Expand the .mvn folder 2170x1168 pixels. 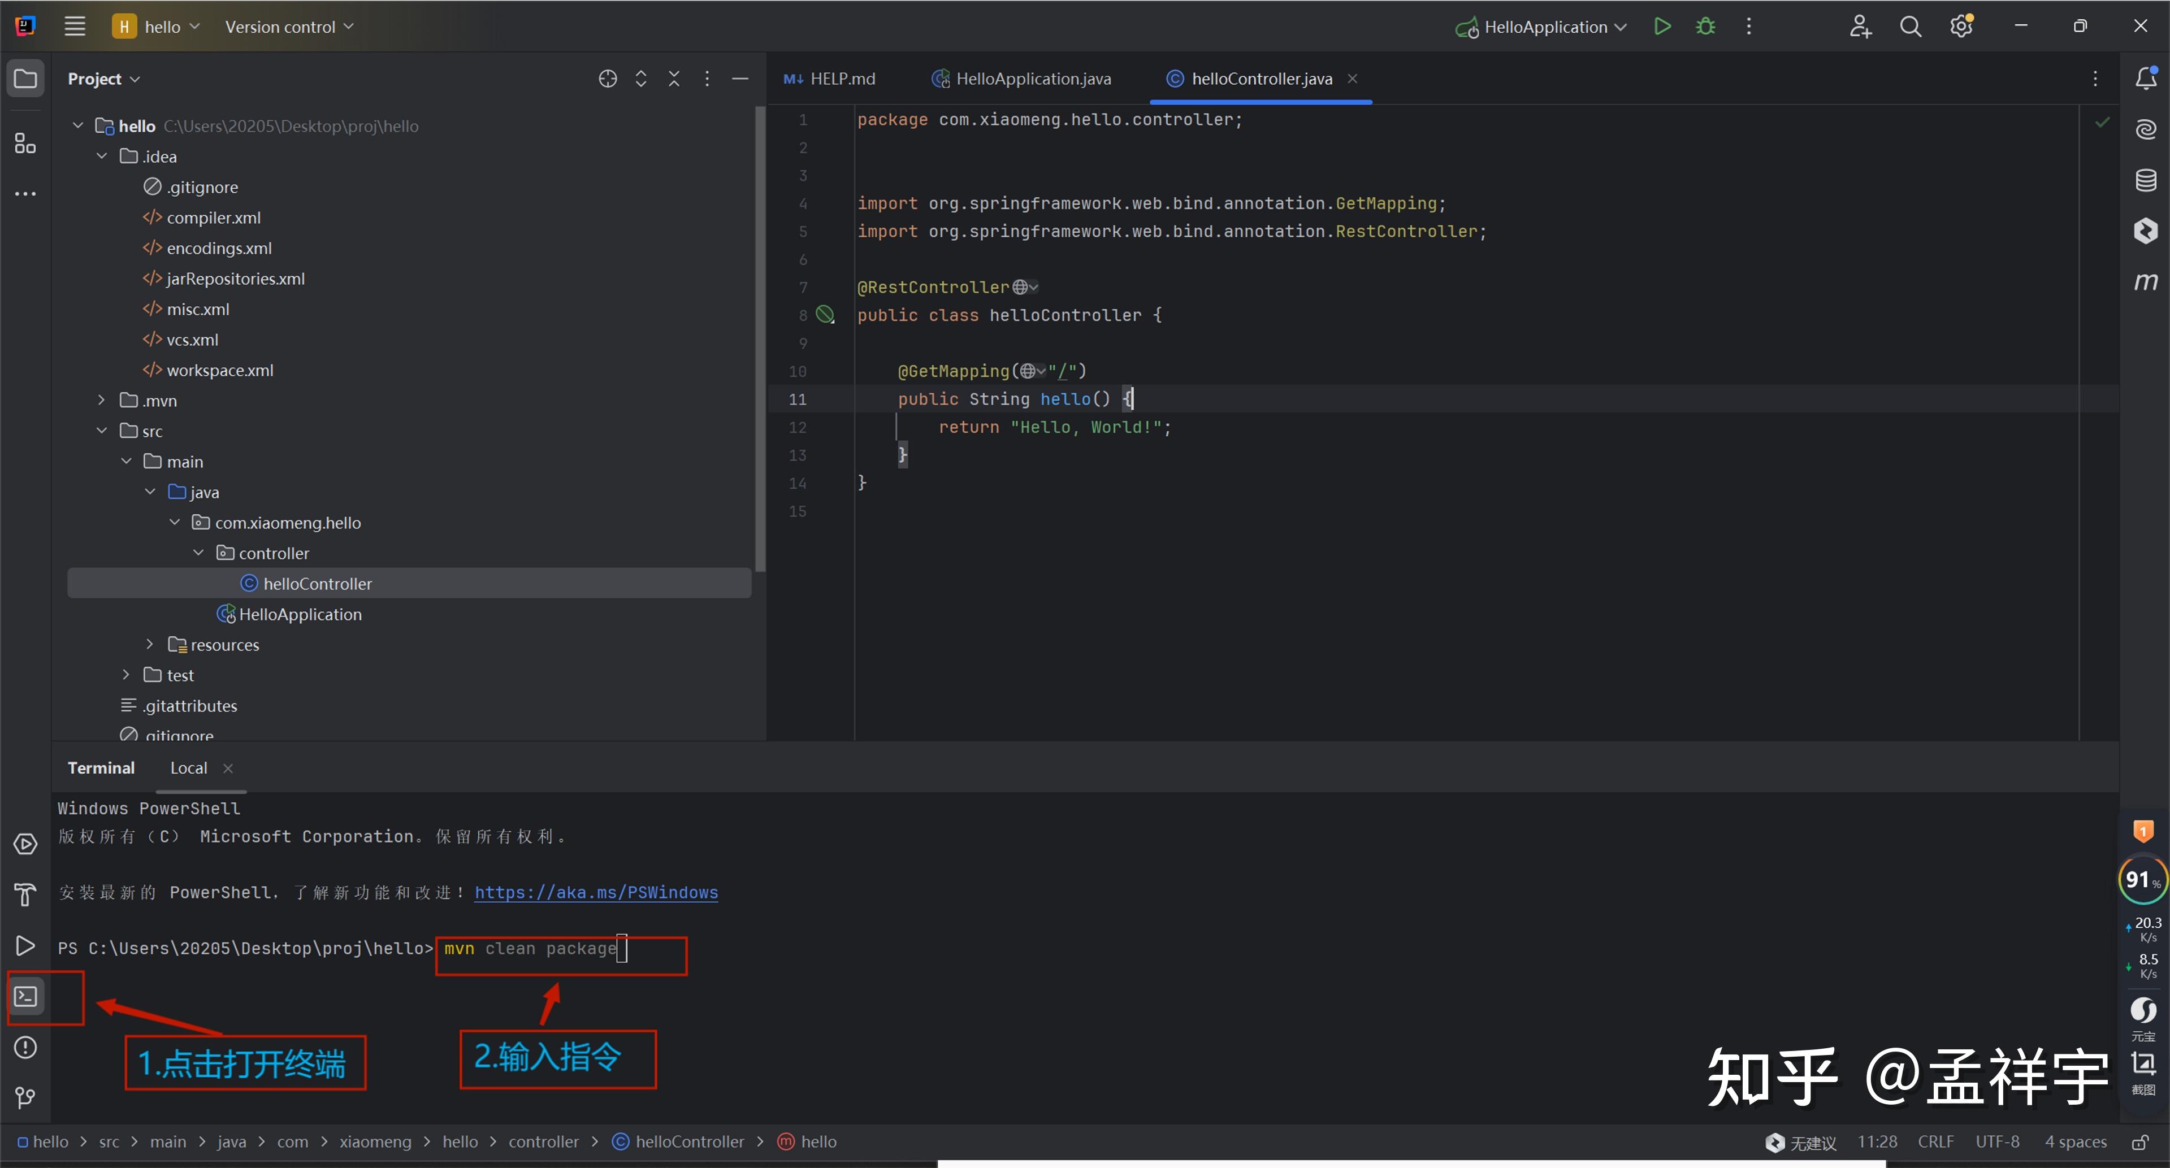tap(101, 400)
